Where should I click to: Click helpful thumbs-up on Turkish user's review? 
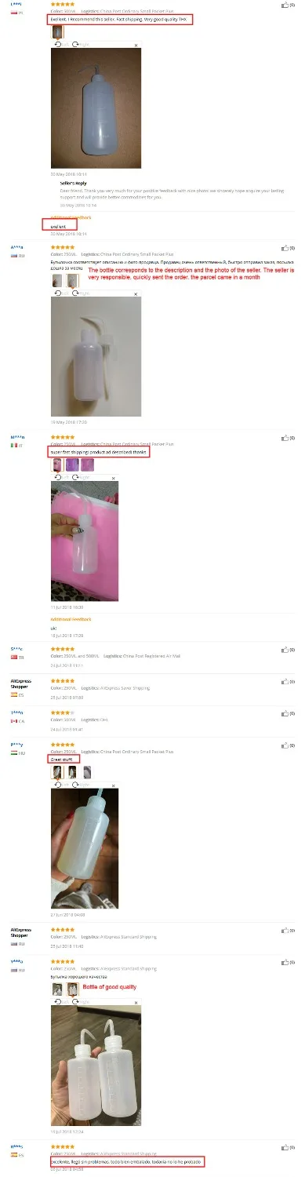coord(285,650)
